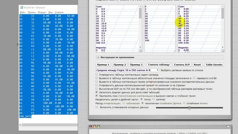
Task: Open the Формат menu in Notepad
Action: pos(42,12)
